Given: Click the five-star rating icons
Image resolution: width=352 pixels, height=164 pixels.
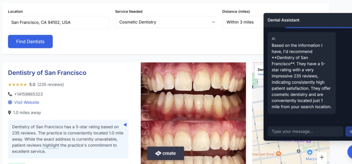Looking at the screenshot, I should tap(17, 85).
